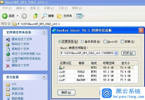Click the 123 folder icon in Other Places
The image size is (145, 100).
tap(8, 84)
